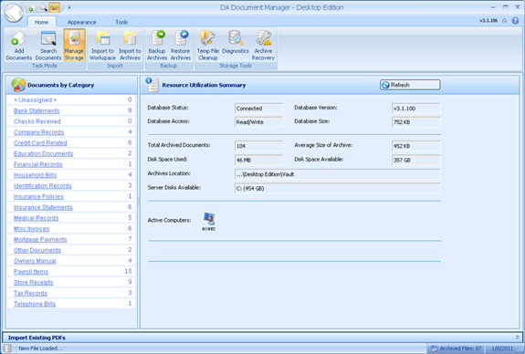Click the Archives Location path field
Viewport: 525px width, 354px height.
338,174
